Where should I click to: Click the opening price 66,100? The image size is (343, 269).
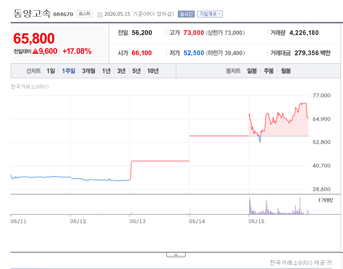(x=141, y=53)
